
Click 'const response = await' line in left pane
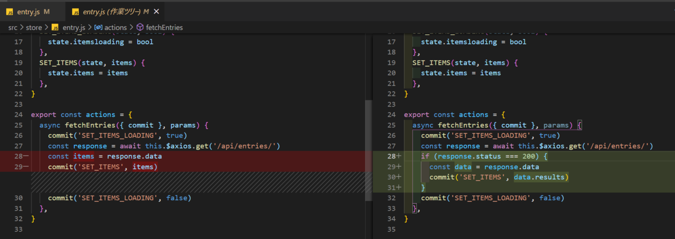[164, 146]
